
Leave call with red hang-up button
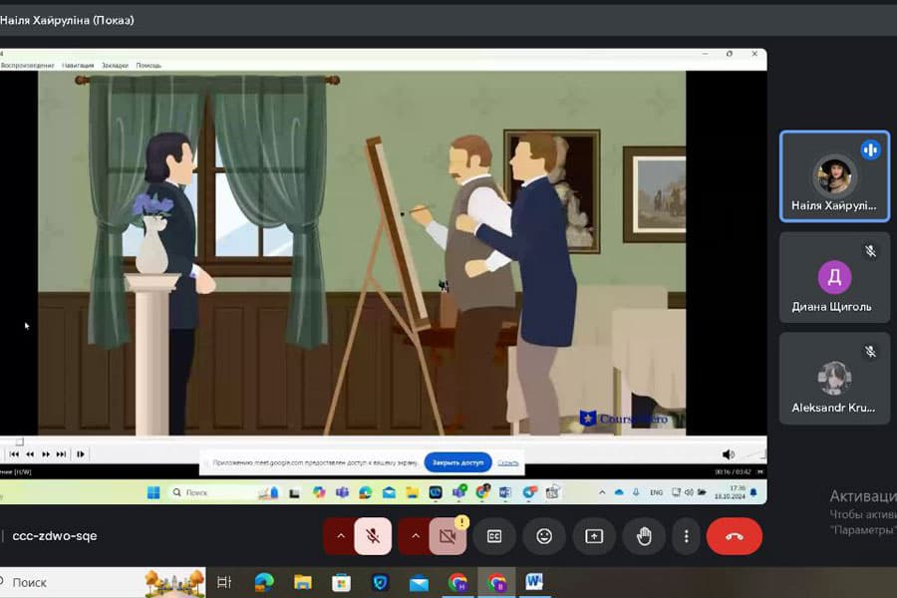(735, 536)
